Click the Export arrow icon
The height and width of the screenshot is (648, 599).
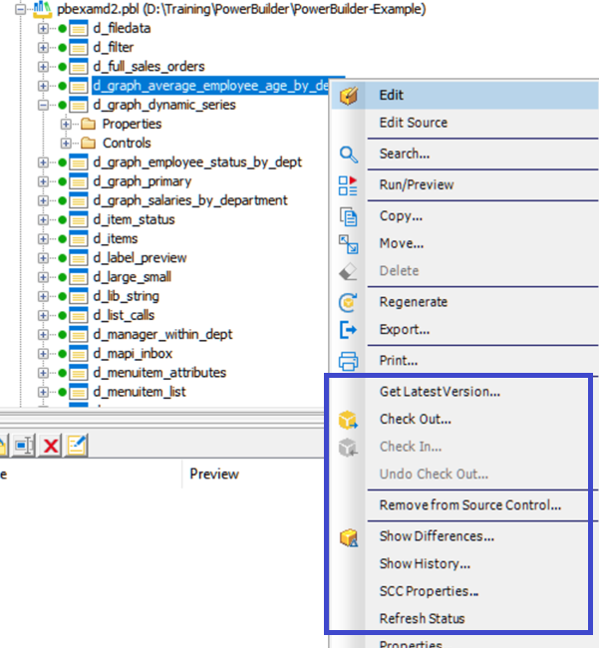coord(348,330)
